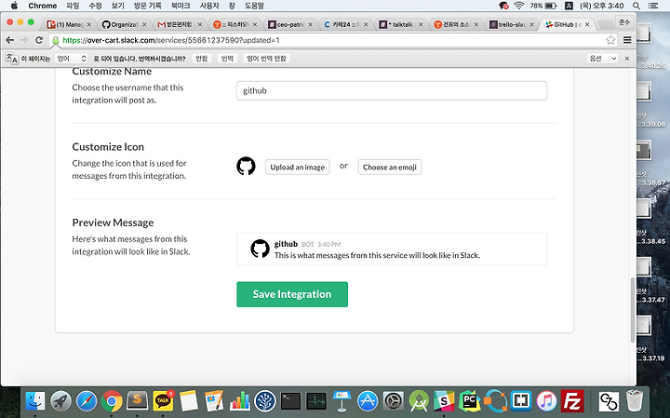Screen dimensions: 670x418
Task: Open Activity Monitor from the dock
Action: click(x=316, y=401)
